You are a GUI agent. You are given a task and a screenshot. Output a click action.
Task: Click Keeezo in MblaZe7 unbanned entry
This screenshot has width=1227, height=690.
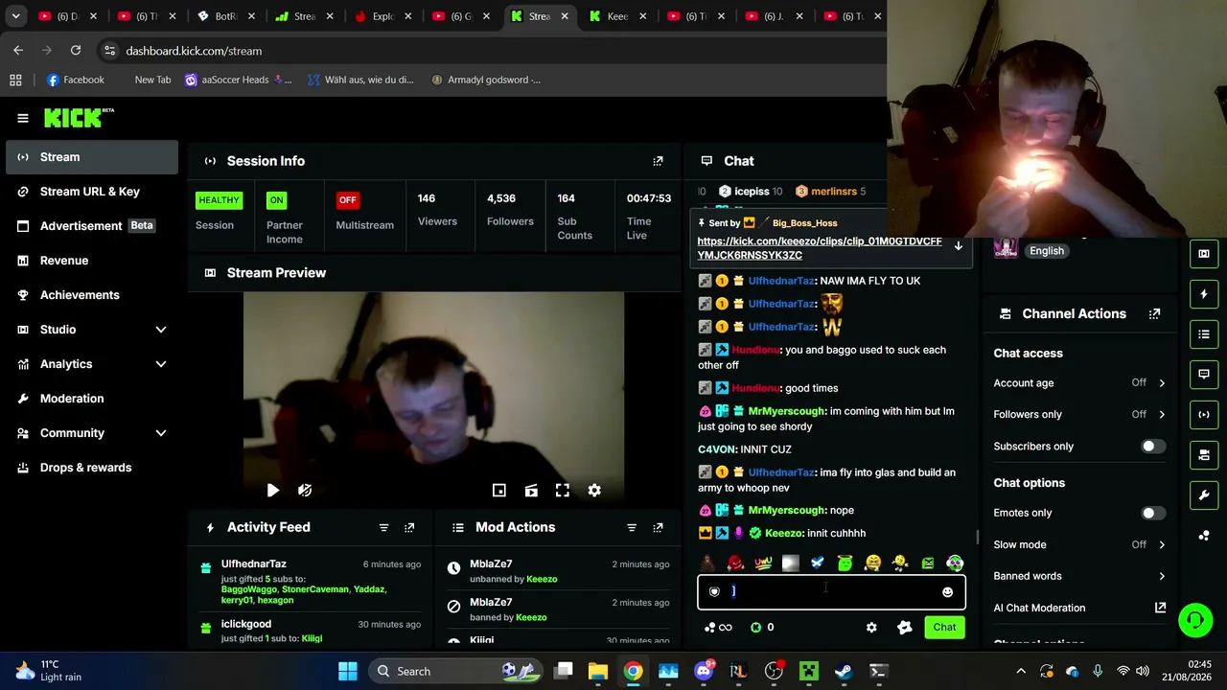[542, 579]
